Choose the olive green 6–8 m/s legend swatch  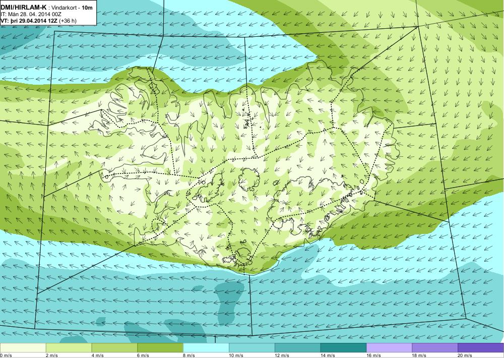[x=160, y=348]
